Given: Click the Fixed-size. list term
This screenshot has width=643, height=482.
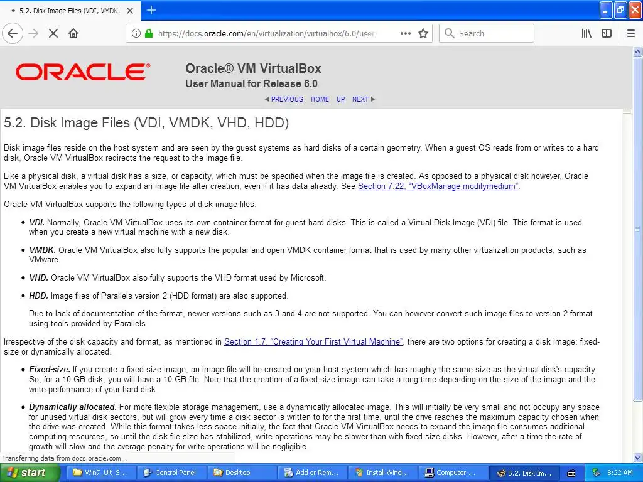Looking at the screenshot, I should pos(50,369).
